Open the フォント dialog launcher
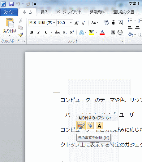Image resolution: width=142 pixels, height=162 pixels. pos(122,41)
